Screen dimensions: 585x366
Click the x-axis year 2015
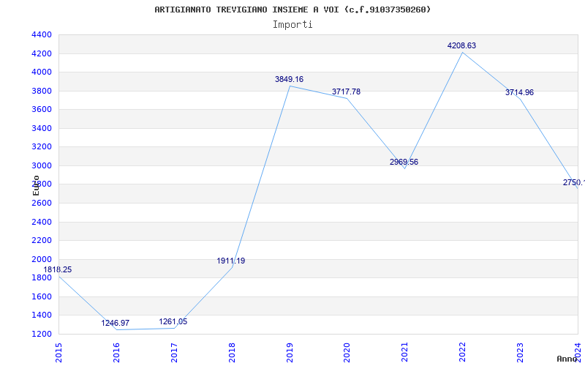point(58,353)
